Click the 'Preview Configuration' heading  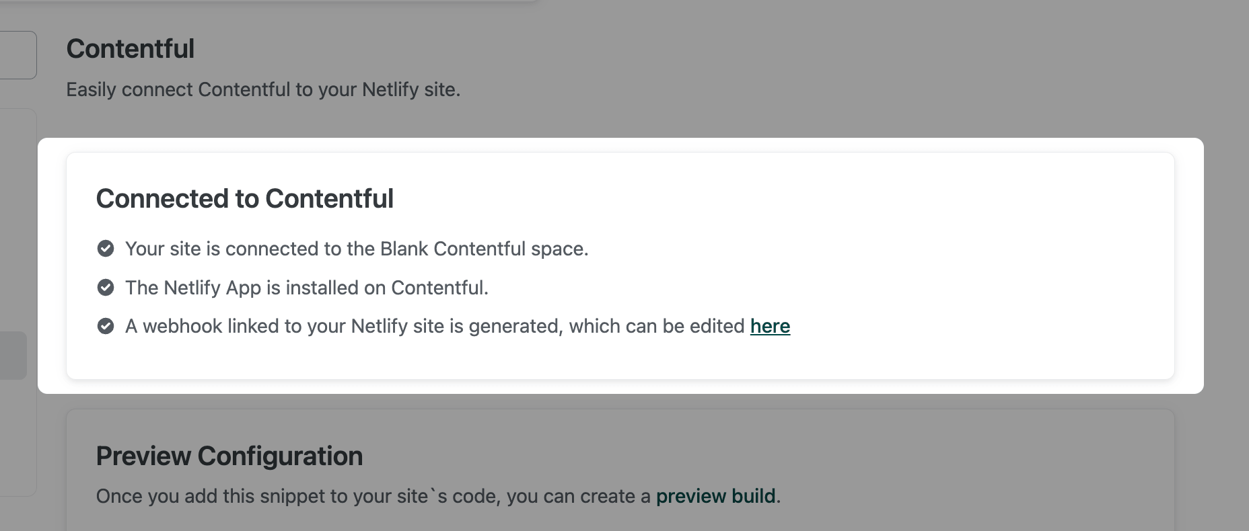point(229,456)
